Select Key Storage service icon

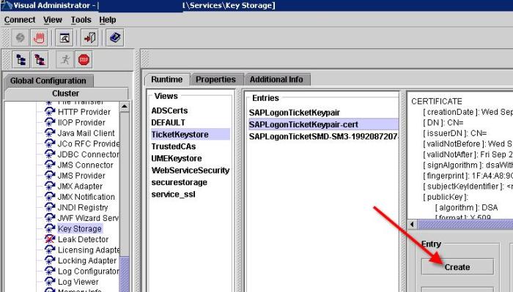coord(50,228)
